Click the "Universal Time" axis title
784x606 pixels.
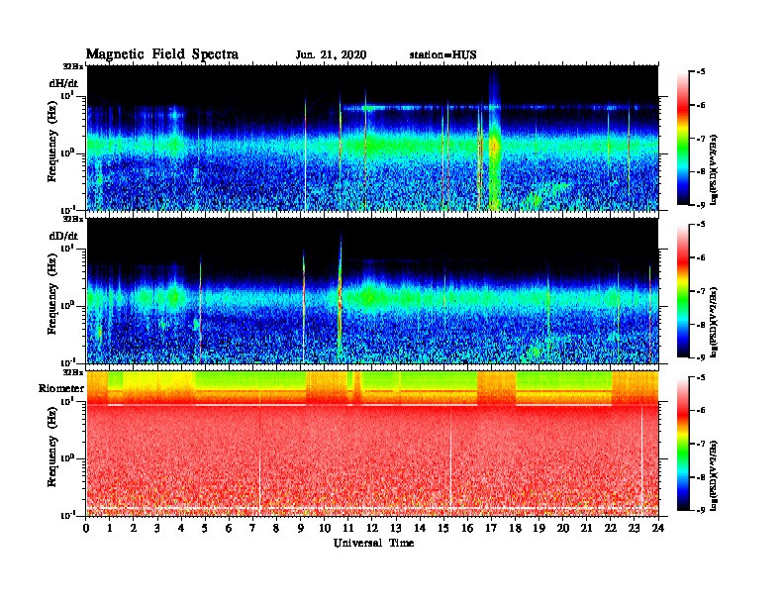[x=373, y=543]
